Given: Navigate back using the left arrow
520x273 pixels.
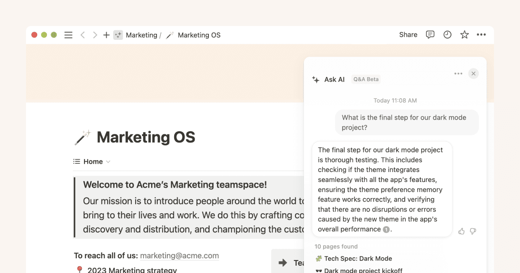Looking at the screenshot, I should click(82, 35).
